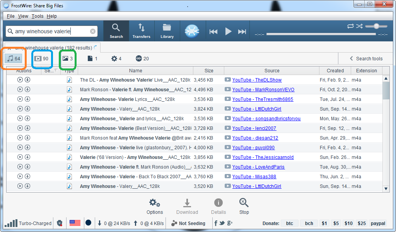This screenshot has height=232, width=396.
Task: Toggle the Not Seeding status
Action: click(188, 223)
